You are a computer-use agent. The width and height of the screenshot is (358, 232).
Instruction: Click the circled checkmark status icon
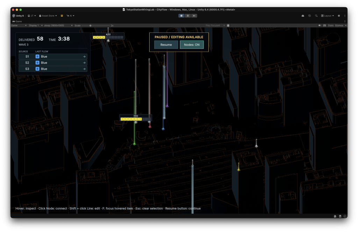tap(345, 216)
